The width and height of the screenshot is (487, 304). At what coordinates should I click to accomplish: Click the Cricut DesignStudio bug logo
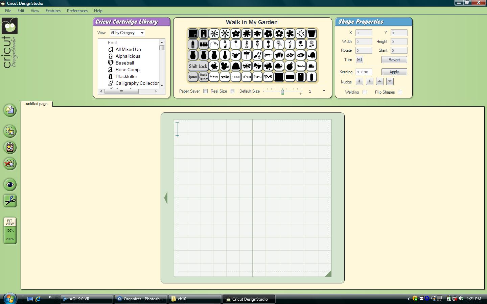[9, 26]
